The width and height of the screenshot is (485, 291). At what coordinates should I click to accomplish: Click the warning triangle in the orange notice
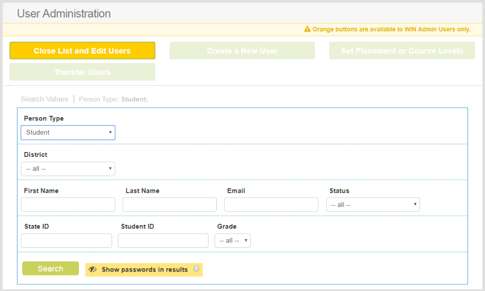click(307, 29)
